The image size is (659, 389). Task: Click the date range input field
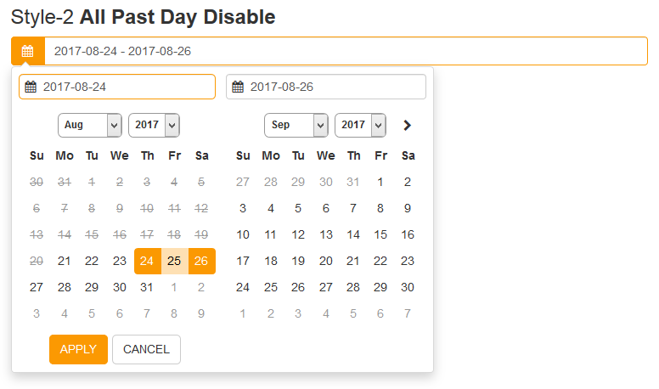pyautogui.click(x=345, y=51)
